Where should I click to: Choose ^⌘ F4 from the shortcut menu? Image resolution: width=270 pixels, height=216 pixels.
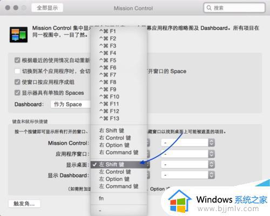[x=119, y=53]
